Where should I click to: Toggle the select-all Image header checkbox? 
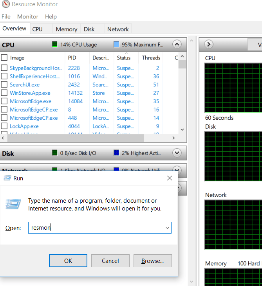pyautogui.click(x=4, y=58)
